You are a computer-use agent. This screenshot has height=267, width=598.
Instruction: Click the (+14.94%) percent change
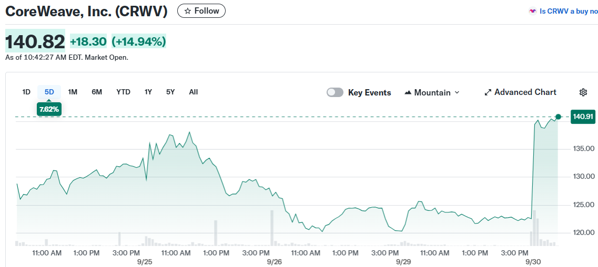coord(139,41)
